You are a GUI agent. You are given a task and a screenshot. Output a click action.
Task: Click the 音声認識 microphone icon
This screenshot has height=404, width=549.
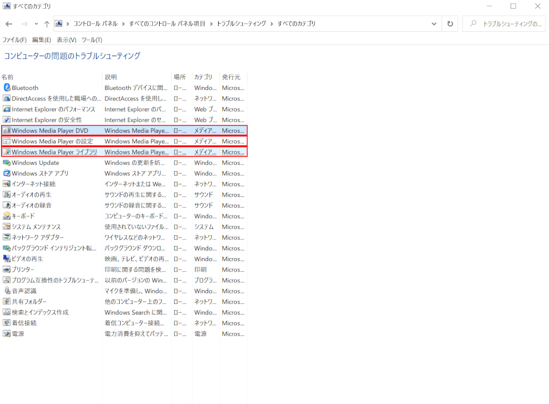pos(7,290)
